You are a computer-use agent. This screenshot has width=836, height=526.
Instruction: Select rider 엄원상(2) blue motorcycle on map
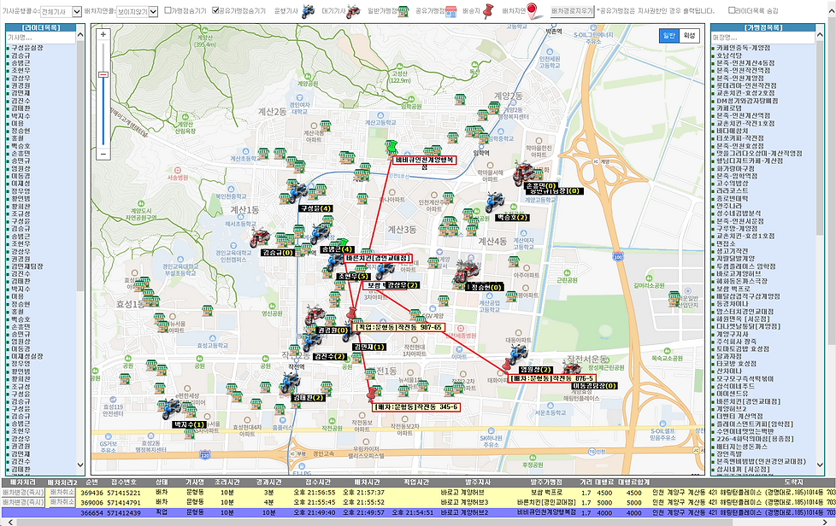click(518, 354)
